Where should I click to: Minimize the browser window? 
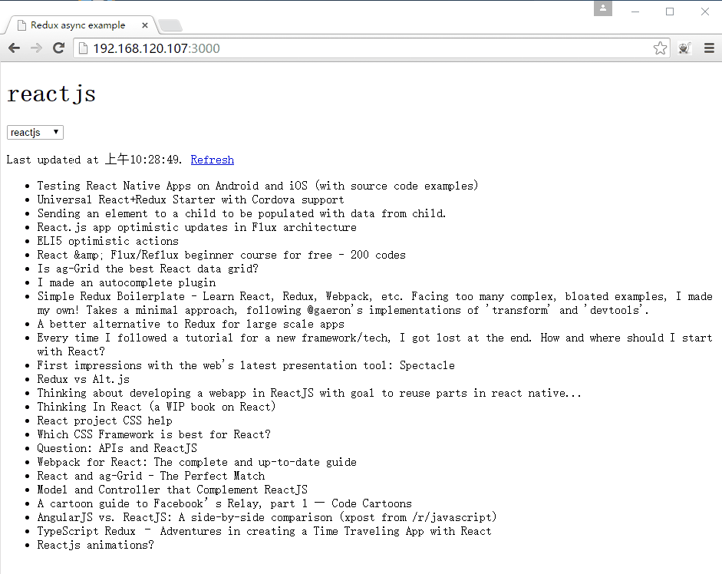coord(635,12)
